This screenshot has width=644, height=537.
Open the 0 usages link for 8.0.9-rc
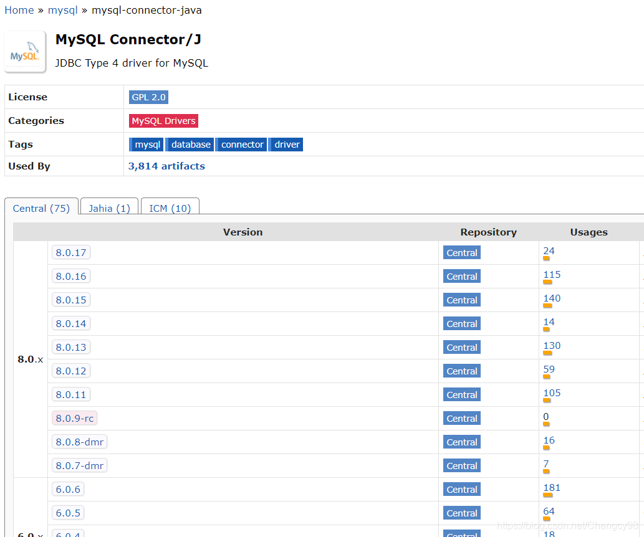(x=546, y=417)
